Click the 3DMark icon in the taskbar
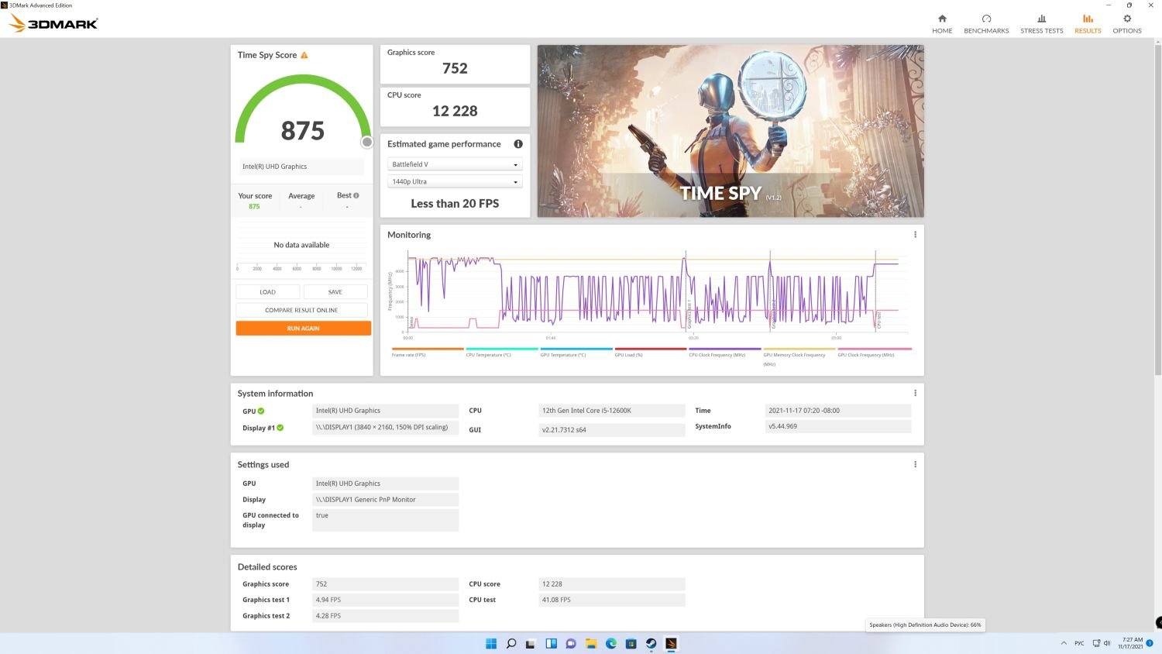The image size is (1162, 654). pyautogui.click(x=672, y=643)
